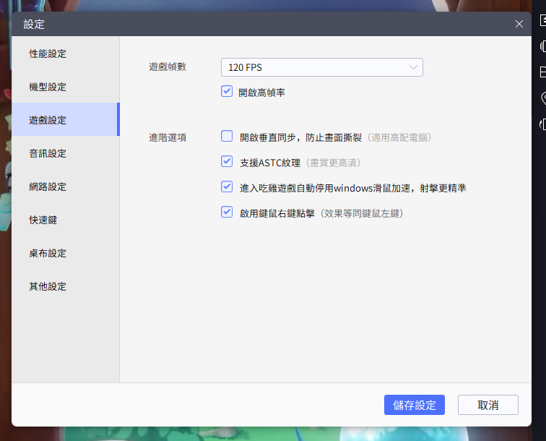Click the 進入吃雞遊戲自動停用windows滑鼠加速 label
This screenshot has height=441, width=546.
(352, 188)
